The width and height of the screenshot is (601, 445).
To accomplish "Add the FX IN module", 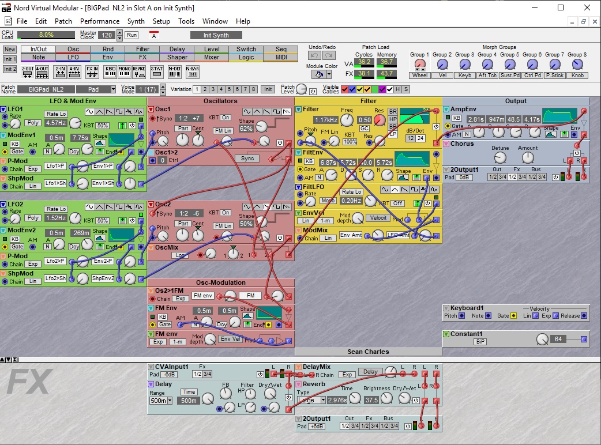I will (x=92, y=72).
